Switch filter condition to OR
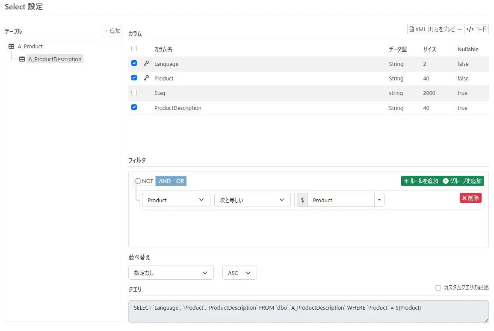 (x=180, y=181)
